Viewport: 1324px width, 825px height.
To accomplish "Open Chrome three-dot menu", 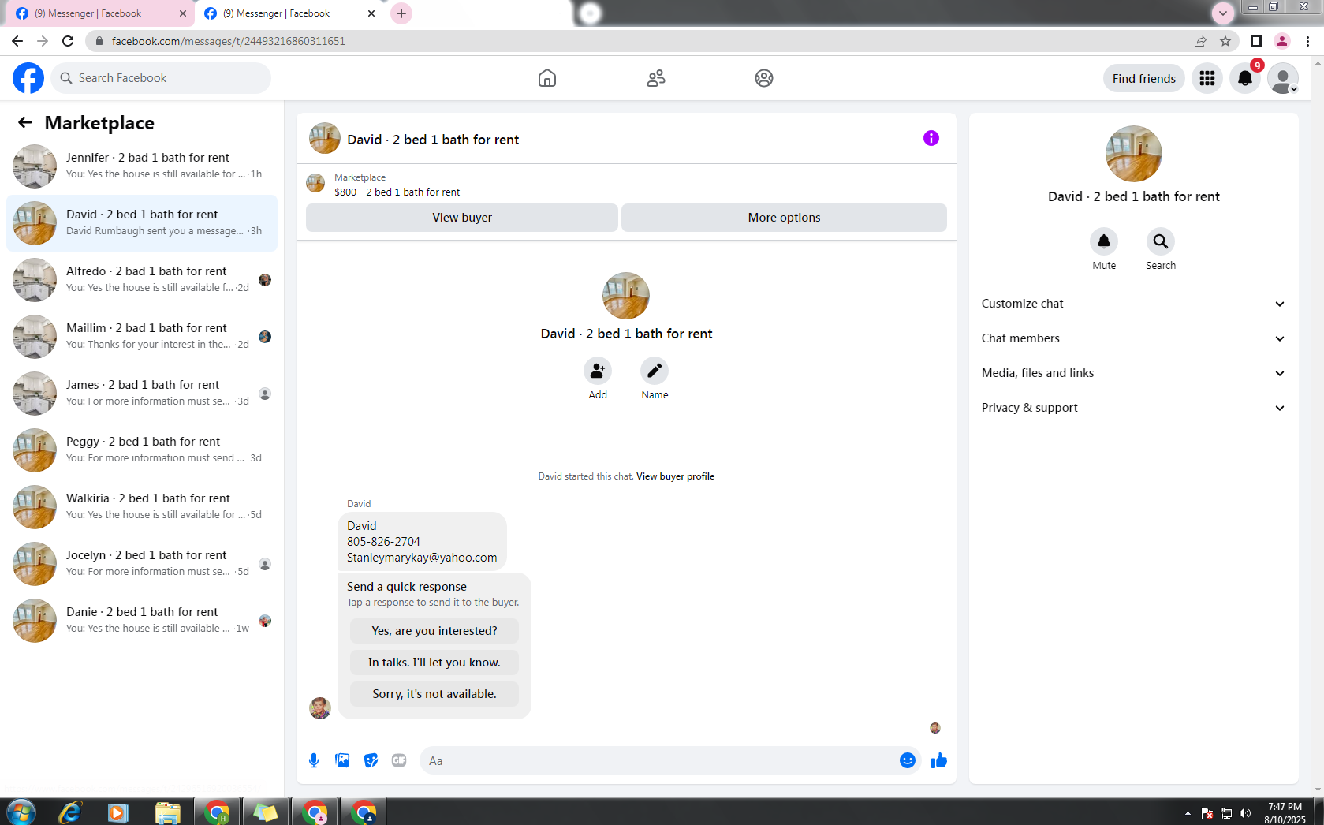I will point(1307,41).
